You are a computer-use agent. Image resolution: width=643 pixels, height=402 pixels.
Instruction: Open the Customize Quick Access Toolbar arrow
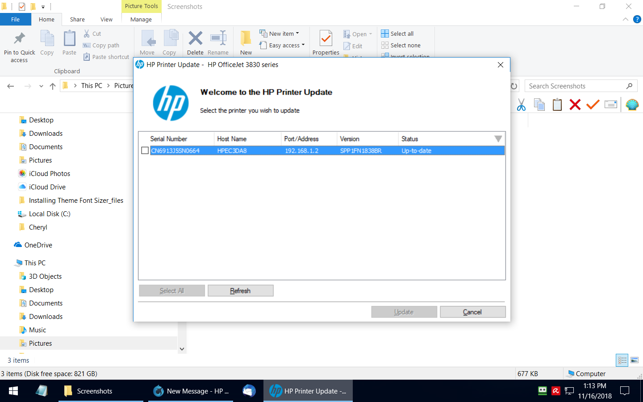click(43, 7)
